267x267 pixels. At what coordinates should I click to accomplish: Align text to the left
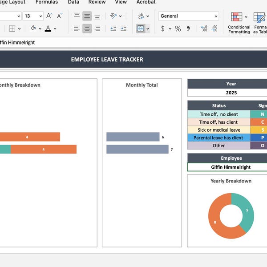click(77, 28)
